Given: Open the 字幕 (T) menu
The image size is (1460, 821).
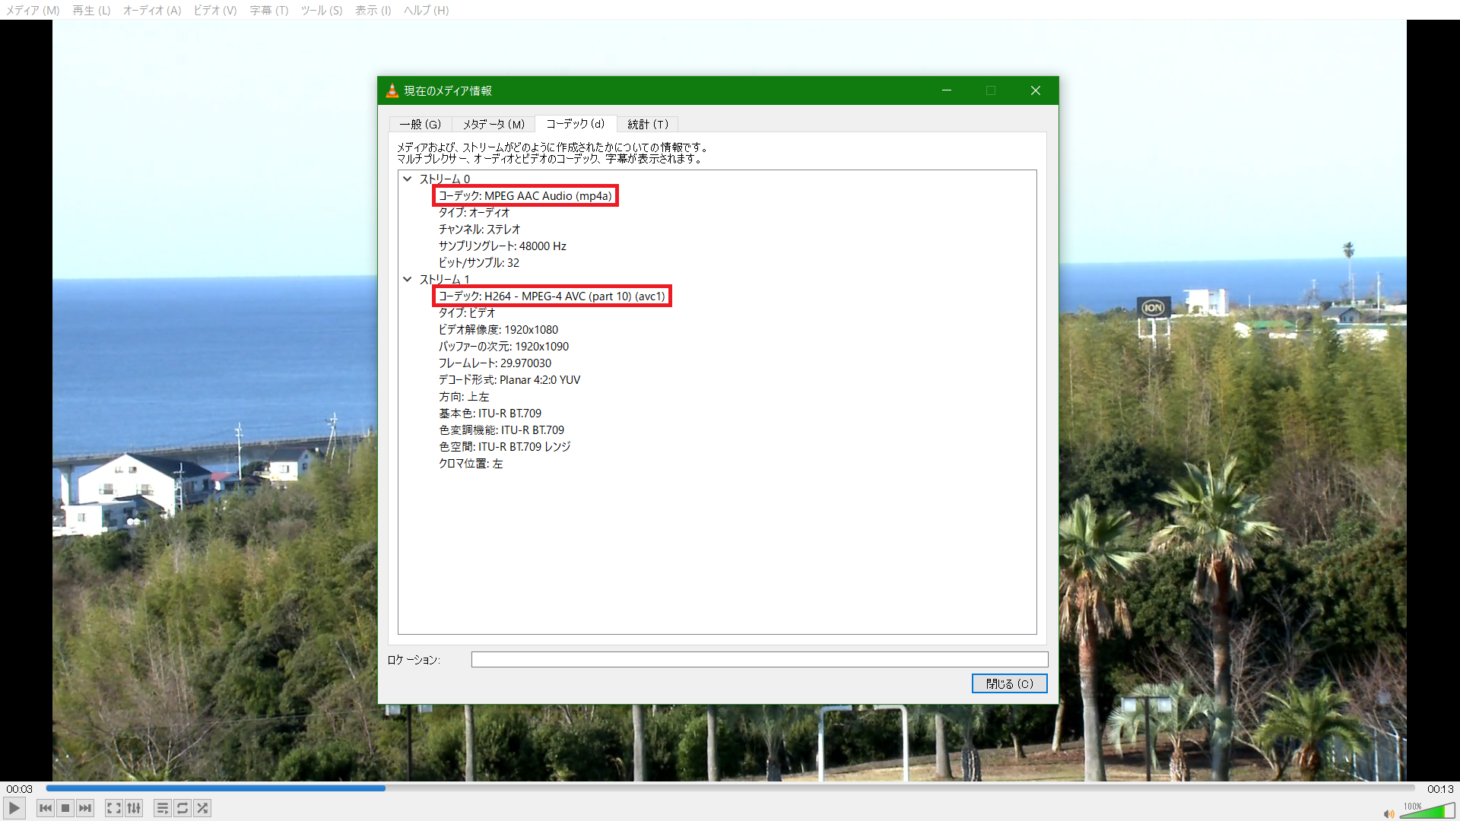Looking at the screenshot, I should [268, 10].
